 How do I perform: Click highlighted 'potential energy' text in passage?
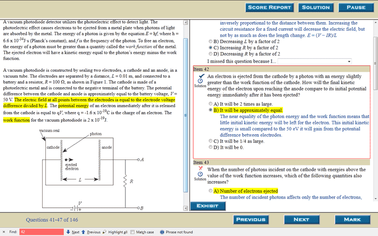pos(73,106)
